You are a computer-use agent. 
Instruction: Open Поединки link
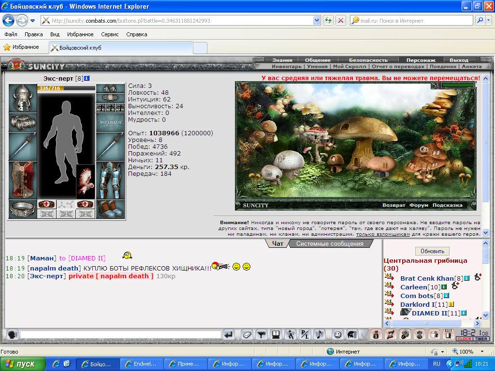click(443, 66)
